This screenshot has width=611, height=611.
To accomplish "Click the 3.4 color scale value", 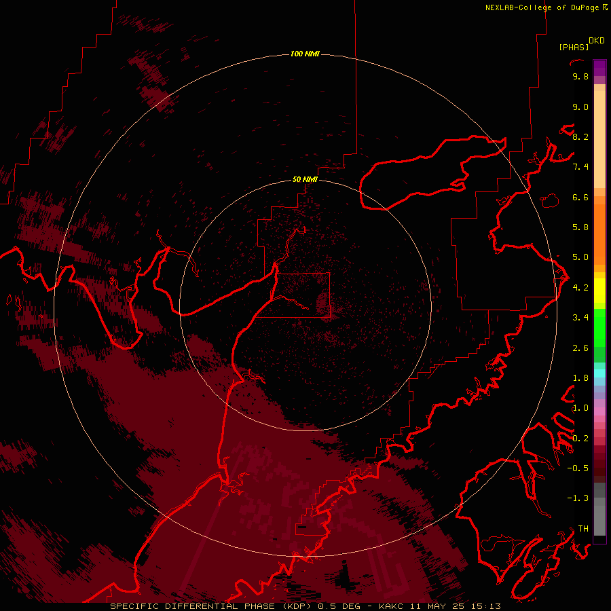I will (580, 318).
